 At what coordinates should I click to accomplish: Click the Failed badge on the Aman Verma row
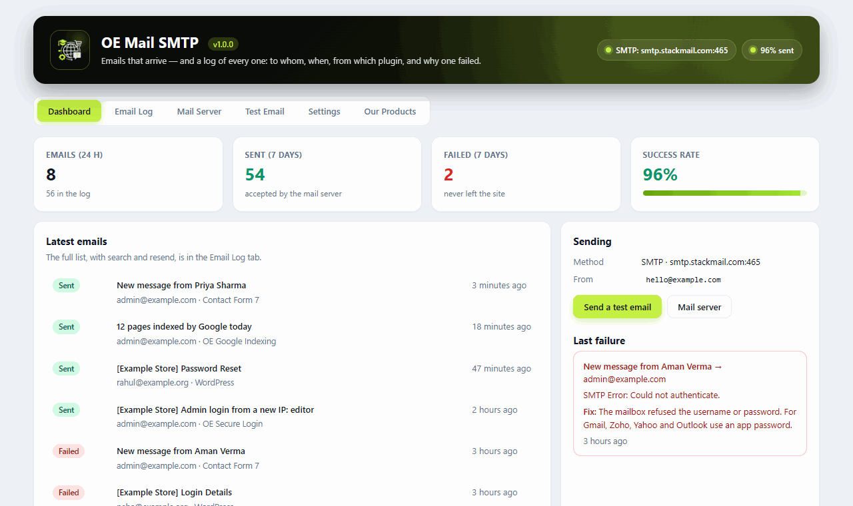point(69,451)
